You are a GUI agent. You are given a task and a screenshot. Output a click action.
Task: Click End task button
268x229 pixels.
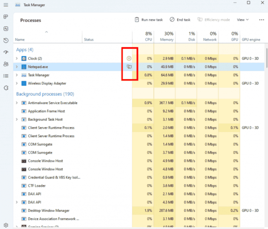(x=180, y=20)
